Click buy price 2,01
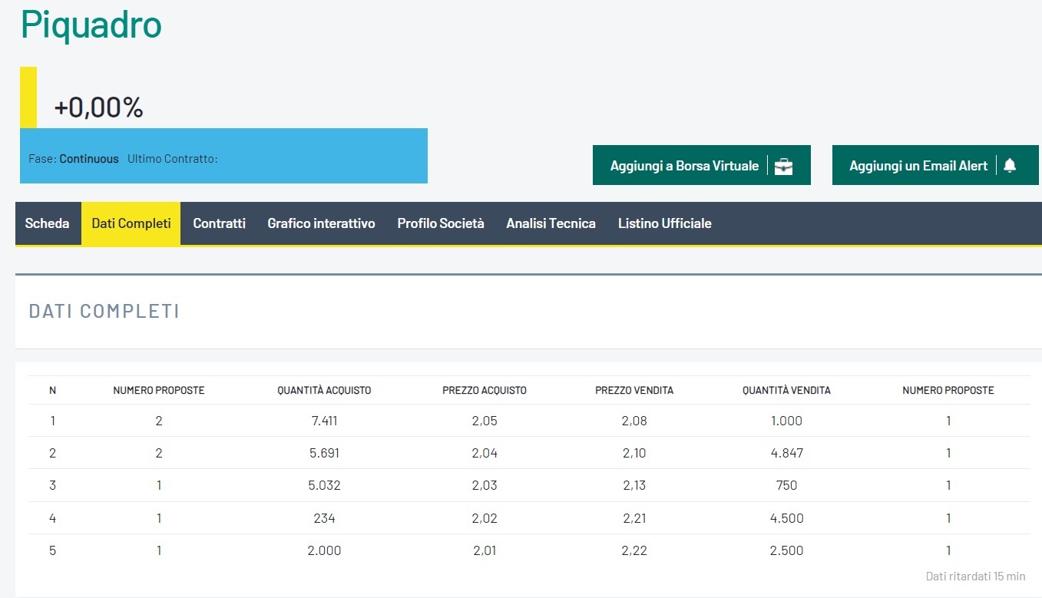Image resolution: width=1042 pixels, height=598 pixels. [x=485, y=550]
